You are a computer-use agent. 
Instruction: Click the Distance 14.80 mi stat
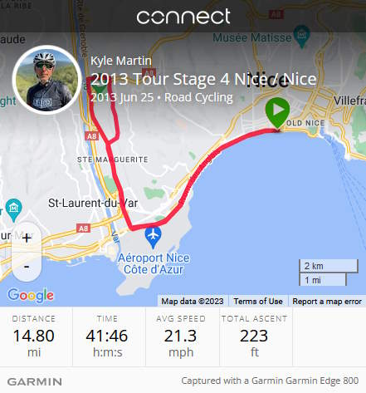pos(34,337)
